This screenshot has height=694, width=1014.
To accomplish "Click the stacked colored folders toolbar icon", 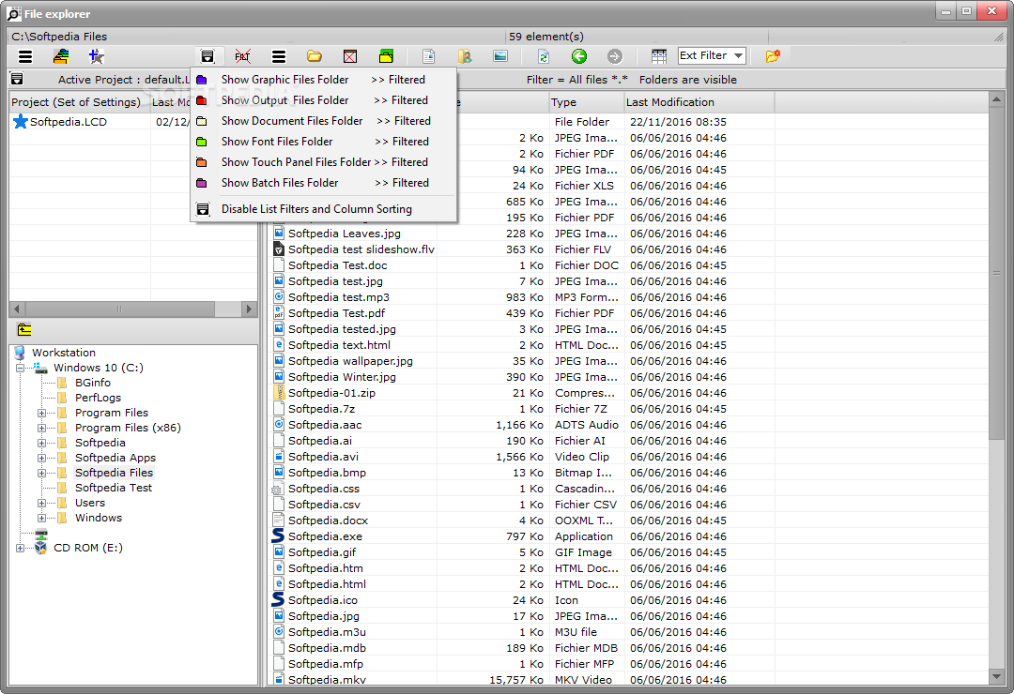I will (61, 56).
